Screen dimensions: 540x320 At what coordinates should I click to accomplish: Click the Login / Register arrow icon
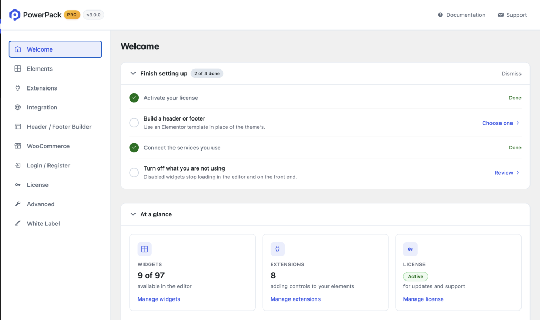[x=17, y=165]
